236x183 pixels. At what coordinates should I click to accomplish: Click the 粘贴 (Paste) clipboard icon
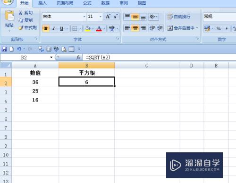9,16
